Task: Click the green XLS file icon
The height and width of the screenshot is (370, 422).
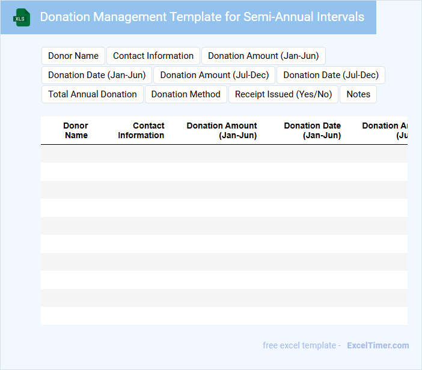Action: coord(22,17)
